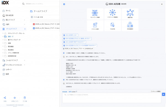Focus the chat message input box
Screen dimensions: 166x107
click(x=112, y=98)
